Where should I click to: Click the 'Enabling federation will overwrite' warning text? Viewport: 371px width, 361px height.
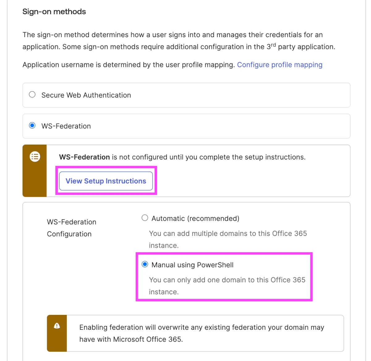[x=202, y=333]
